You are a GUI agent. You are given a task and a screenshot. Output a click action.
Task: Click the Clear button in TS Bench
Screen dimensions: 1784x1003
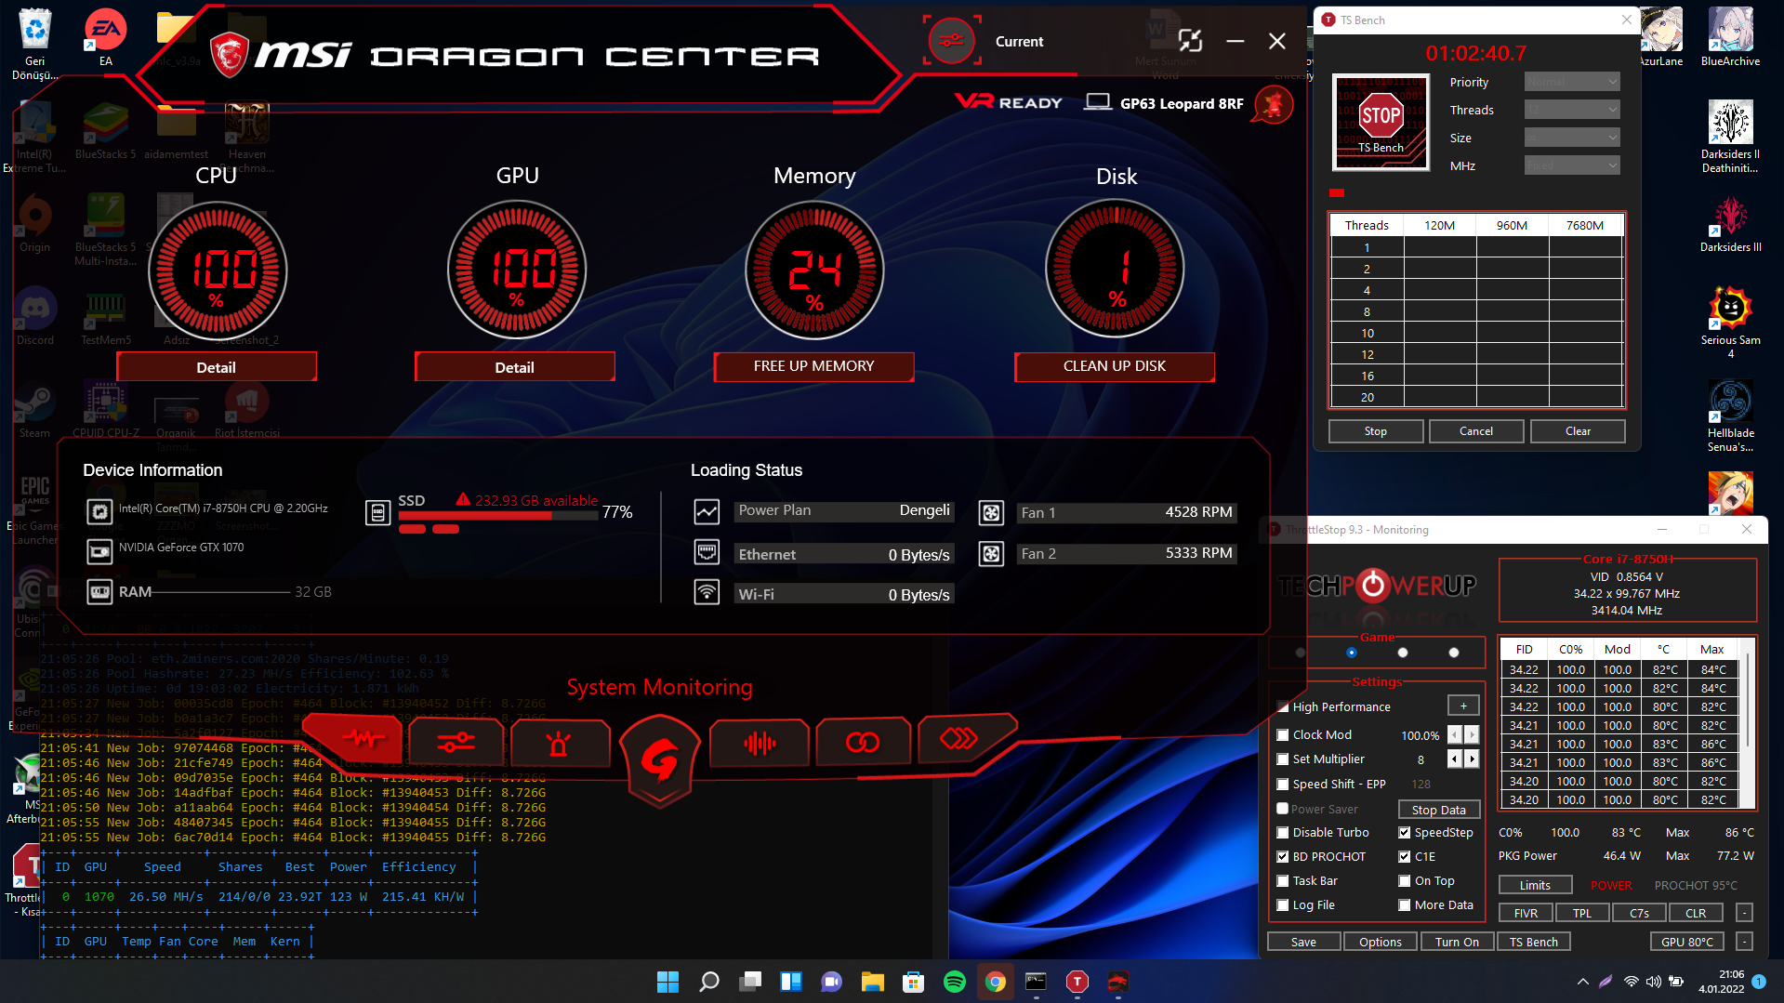click(1578, 431)
